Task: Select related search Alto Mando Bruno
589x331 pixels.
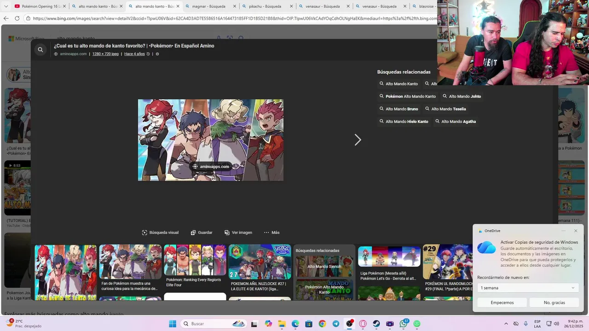Action: [398, 109]
